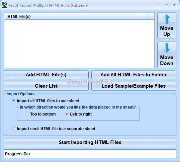Clear the list of HTML files

pos(46,86)
